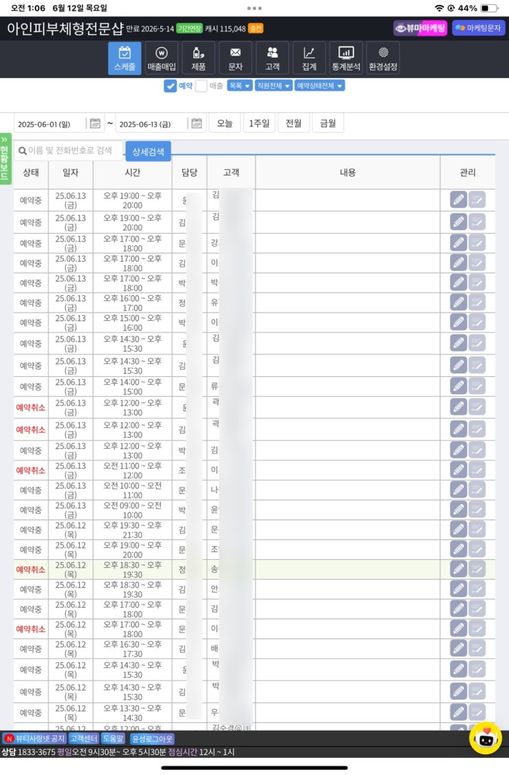Click the 일자 column header
Screen dimensions: 509x775
[x=71, y=172]
